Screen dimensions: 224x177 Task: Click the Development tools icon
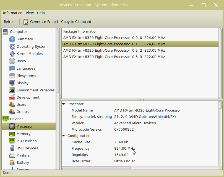12,97
